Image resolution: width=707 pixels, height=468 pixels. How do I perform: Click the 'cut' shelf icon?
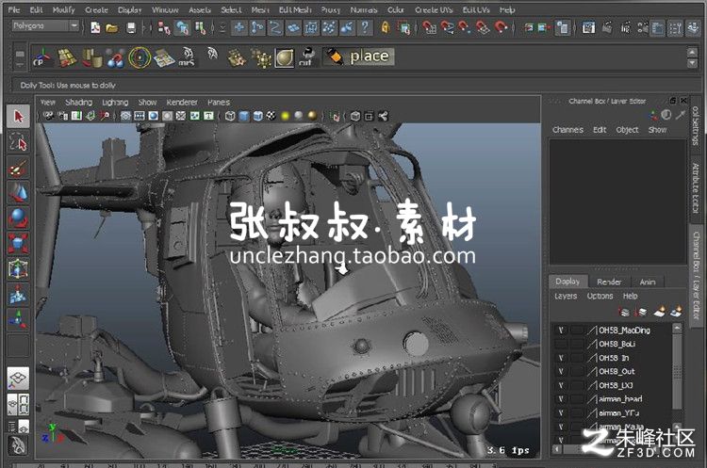[306, 57]
